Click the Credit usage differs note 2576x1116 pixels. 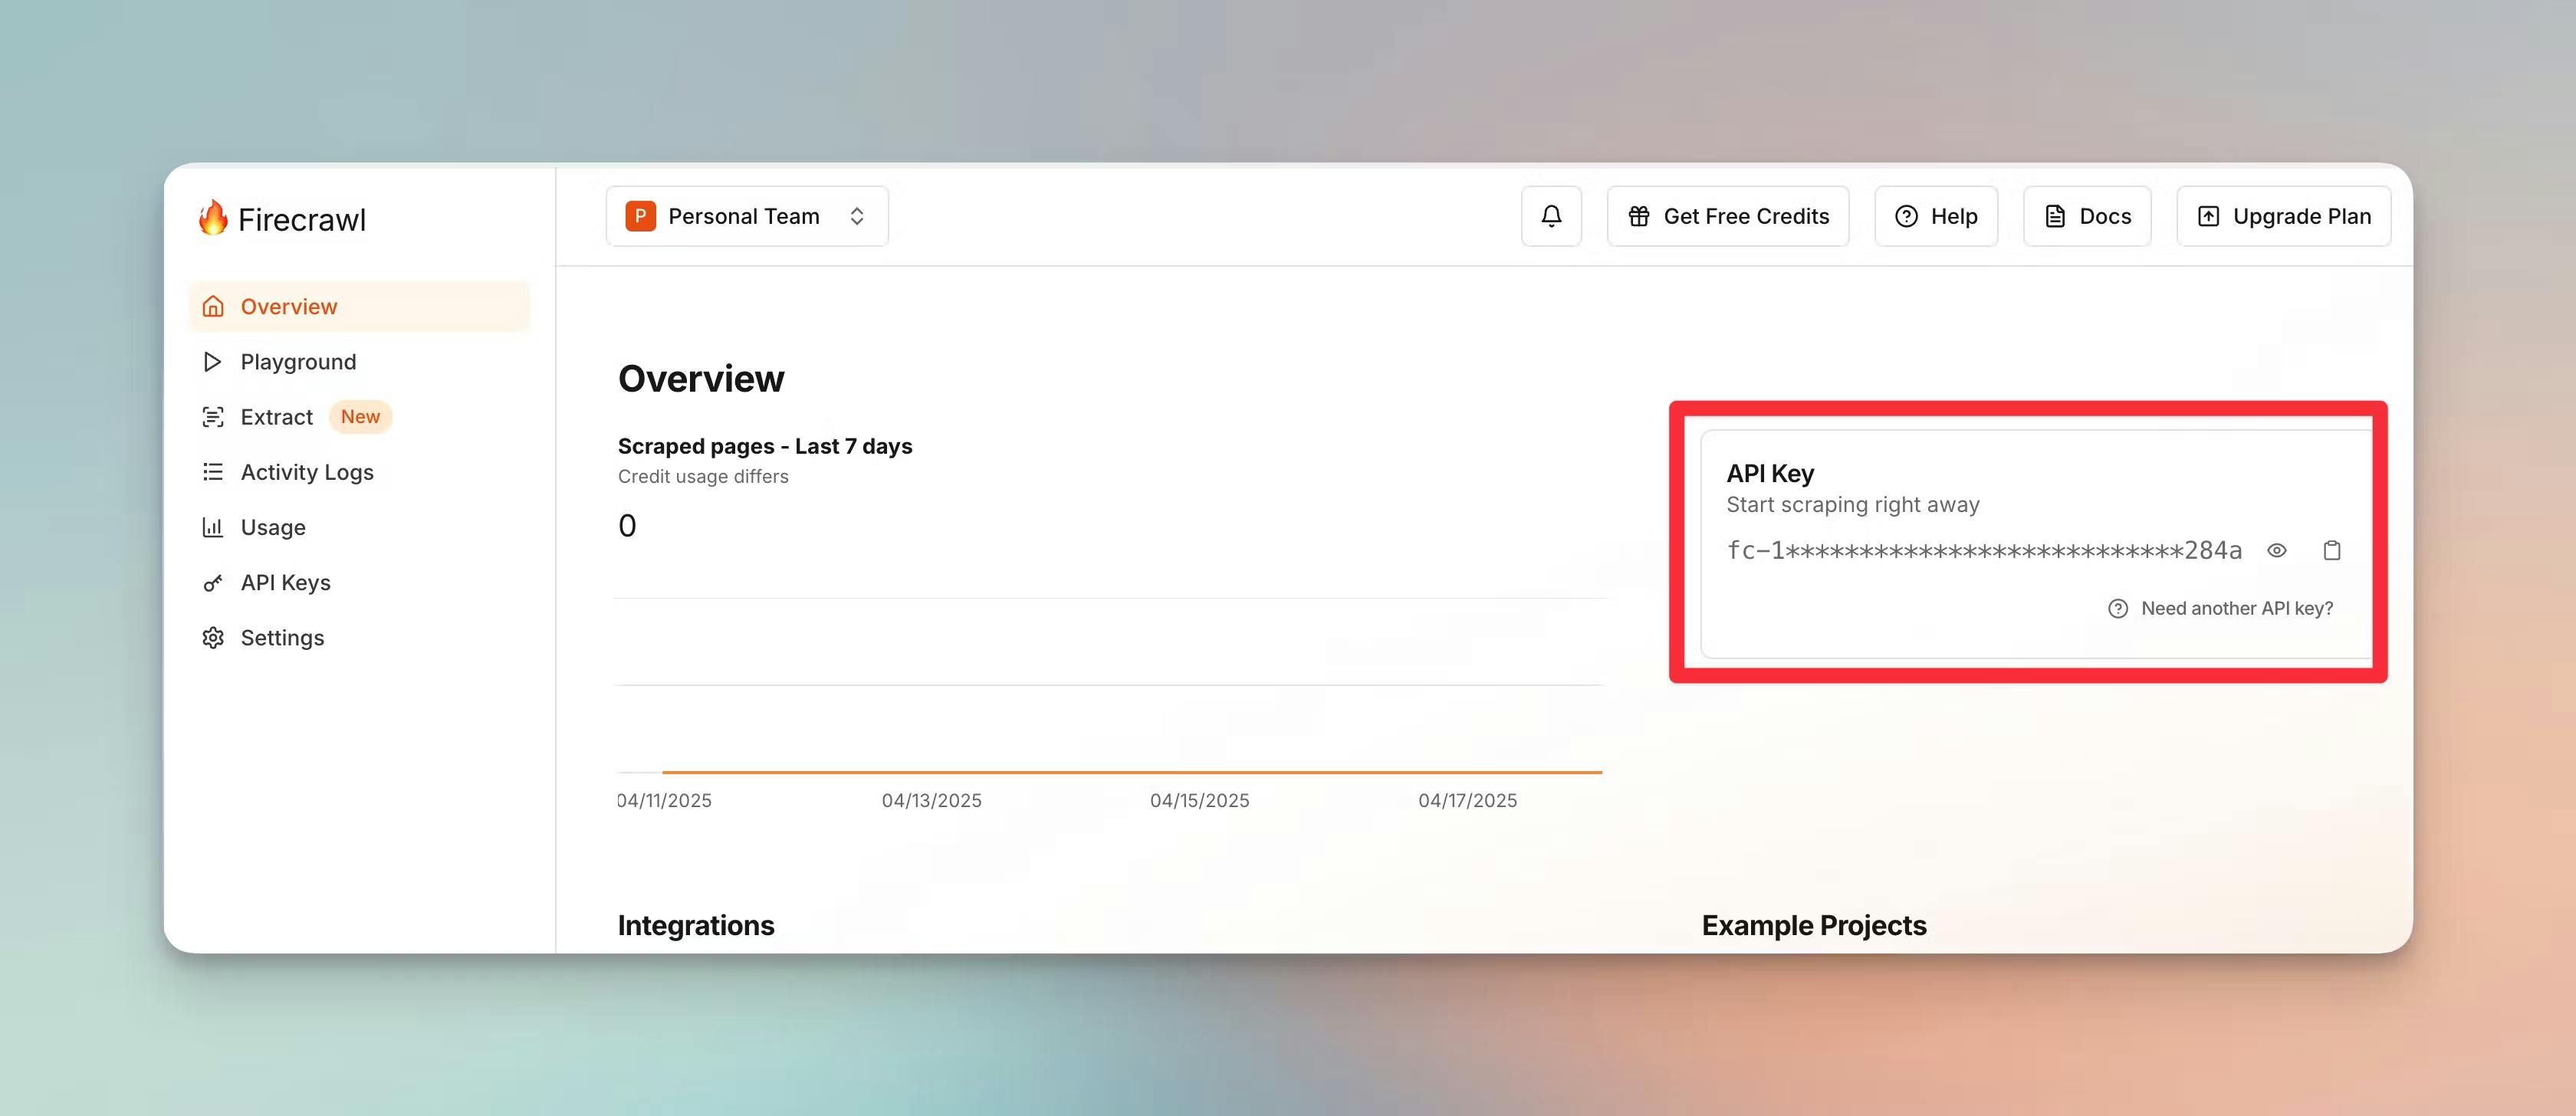click(703, 476)
